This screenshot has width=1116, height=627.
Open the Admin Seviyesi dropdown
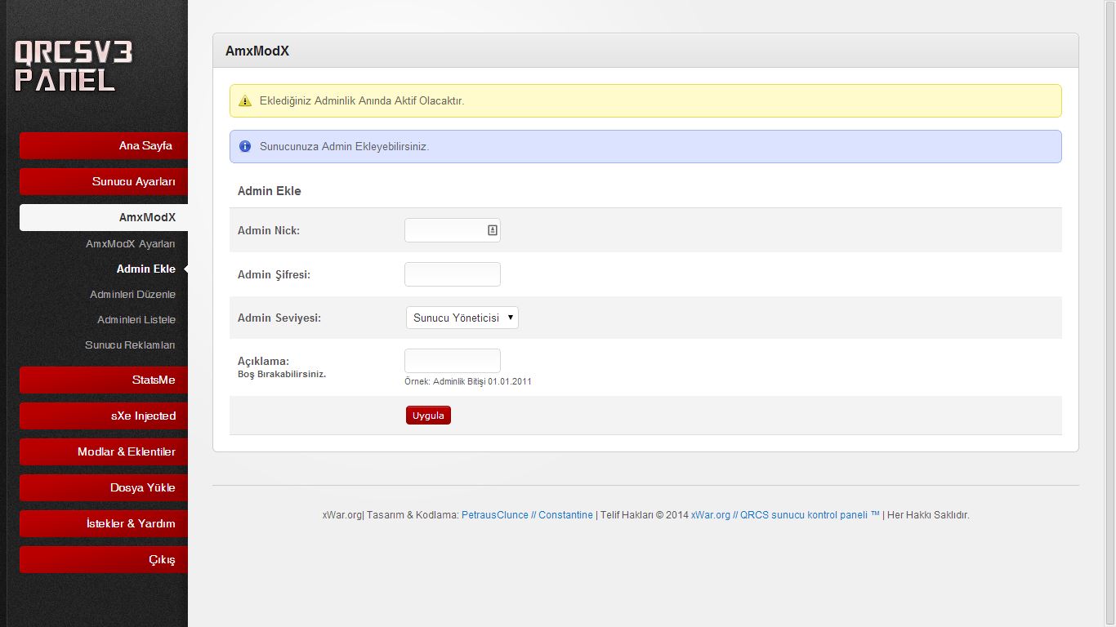click(x=462, y=318)
